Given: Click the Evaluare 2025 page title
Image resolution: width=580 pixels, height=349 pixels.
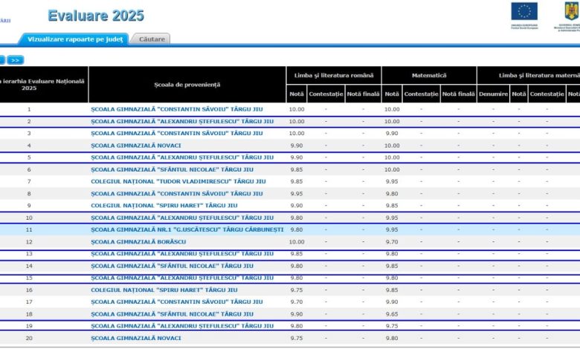Looking at the screenshot, I should coord(96,16).
